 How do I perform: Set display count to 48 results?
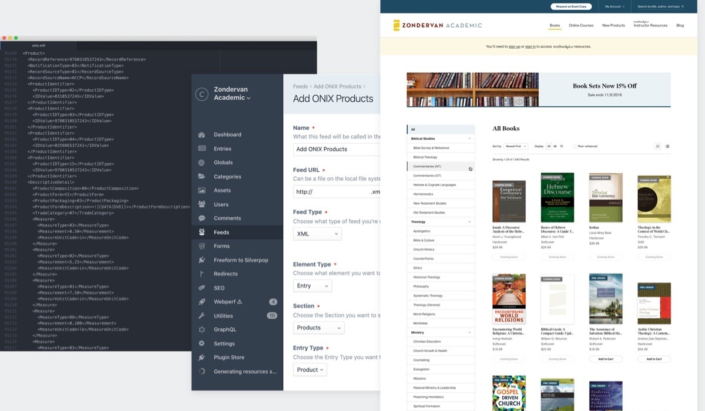[555, 146]
